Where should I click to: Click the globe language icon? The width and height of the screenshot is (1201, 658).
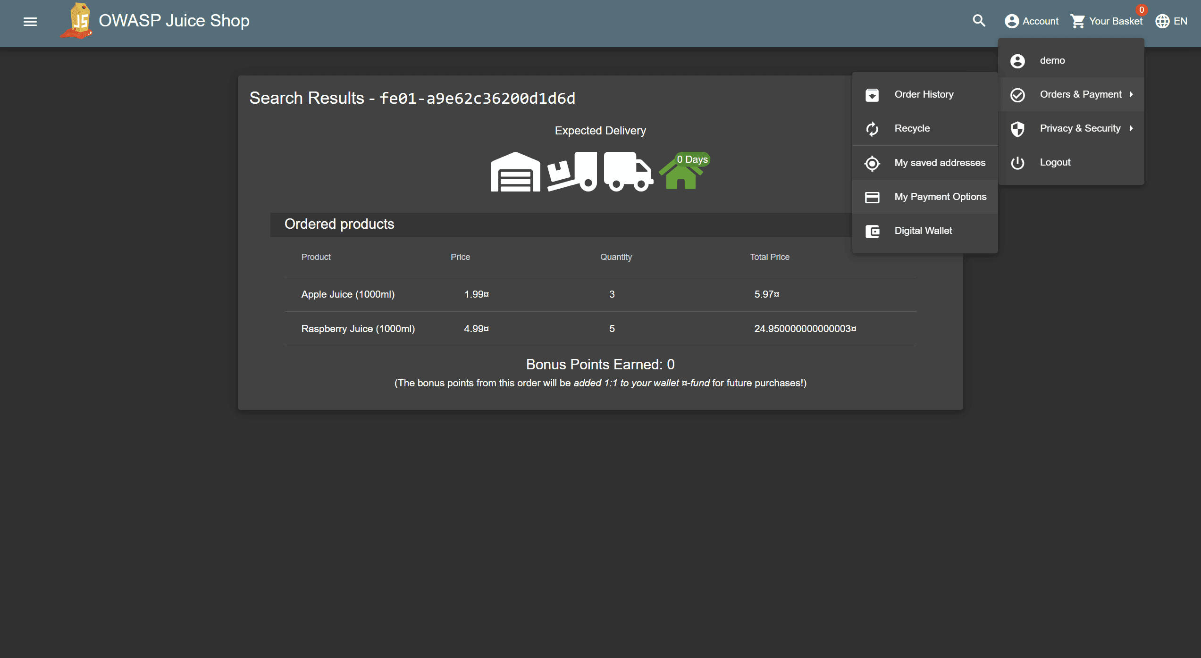tap(1162, 21)
